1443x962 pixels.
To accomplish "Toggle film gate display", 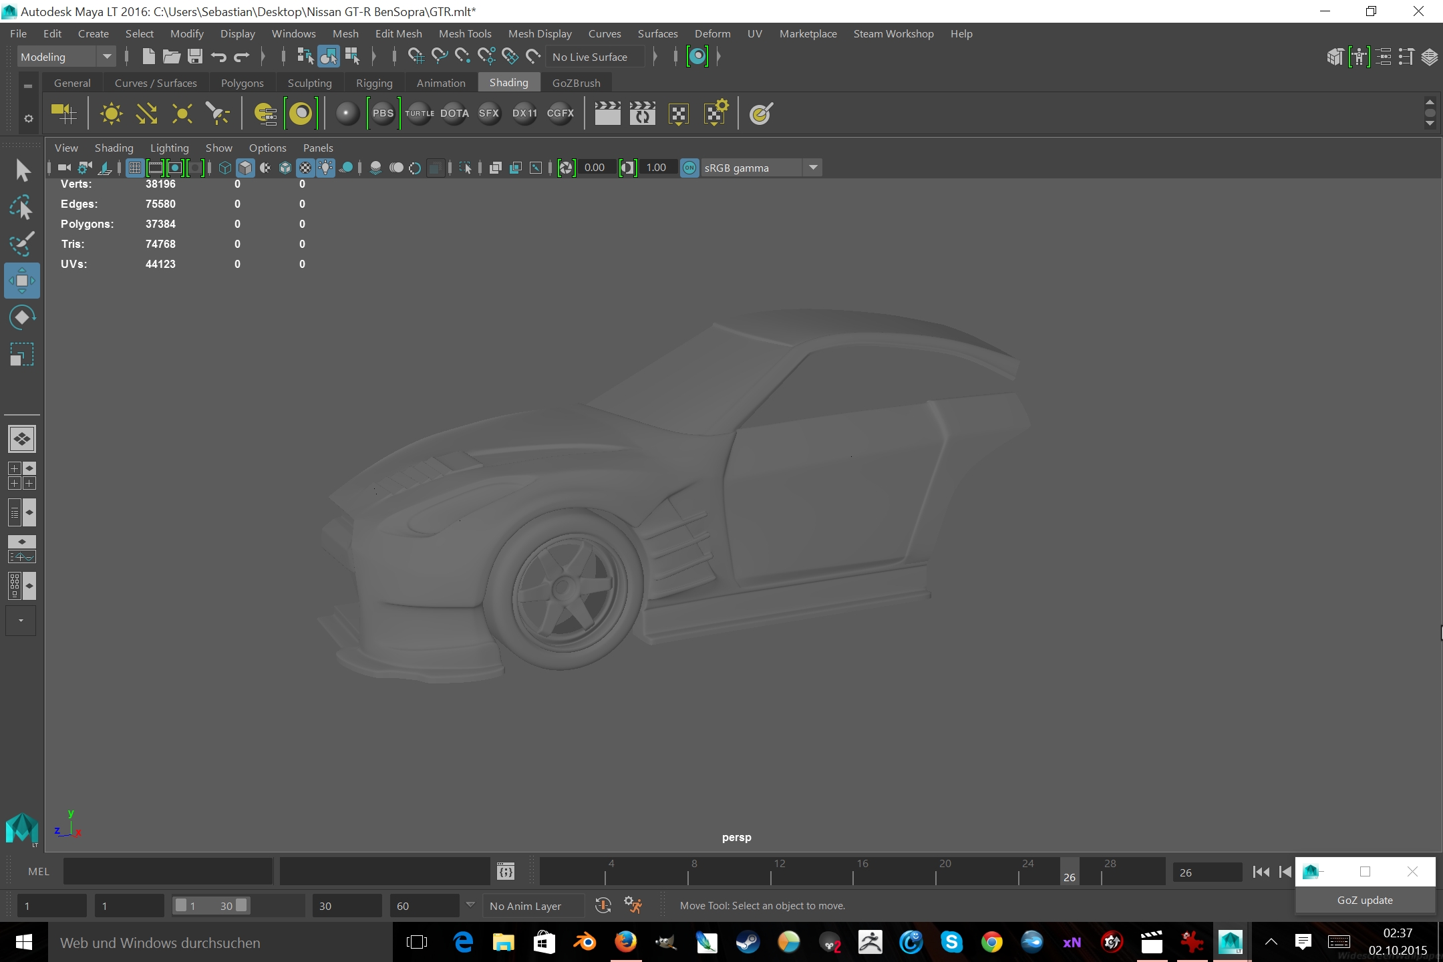I will pyautogui.click(x=155, y=168).
